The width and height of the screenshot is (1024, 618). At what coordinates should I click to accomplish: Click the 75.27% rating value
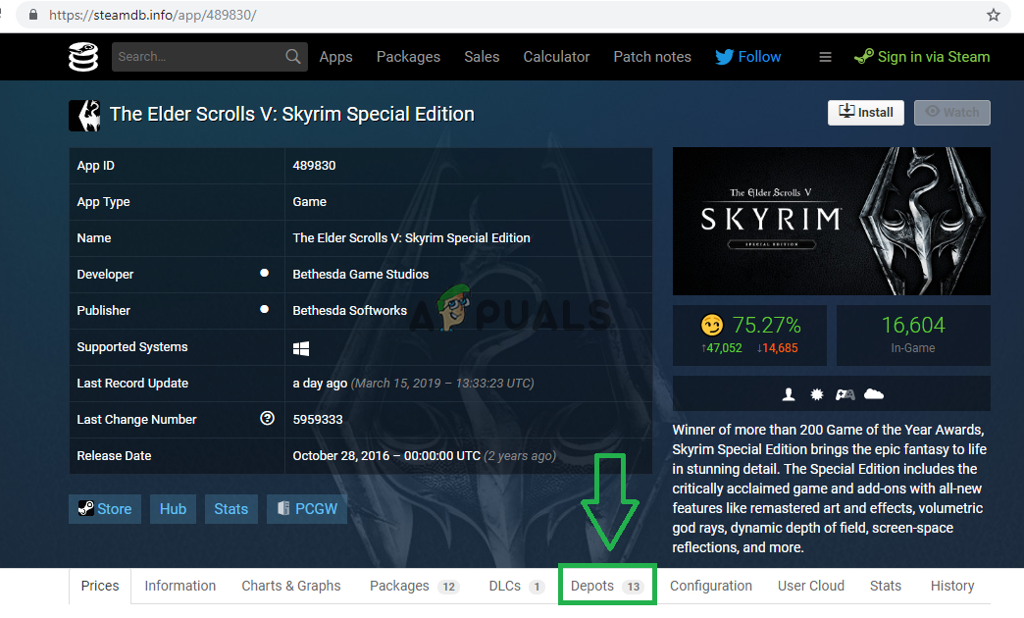tap(767, 325)
